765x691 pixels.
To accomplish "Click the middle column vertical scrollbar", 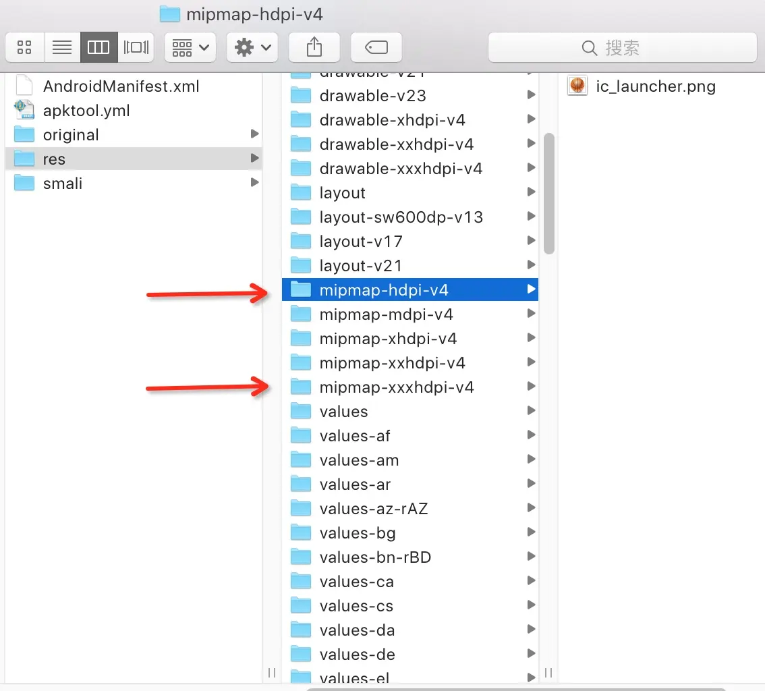I will 549,193.
